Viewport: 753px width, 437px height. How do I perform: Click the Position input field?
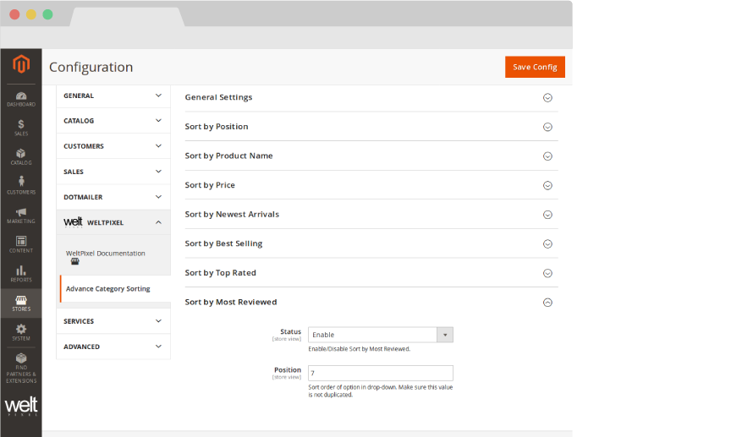[380, 373]
